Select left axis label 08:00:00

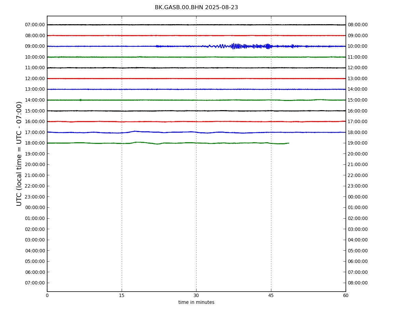click(35, 35)
